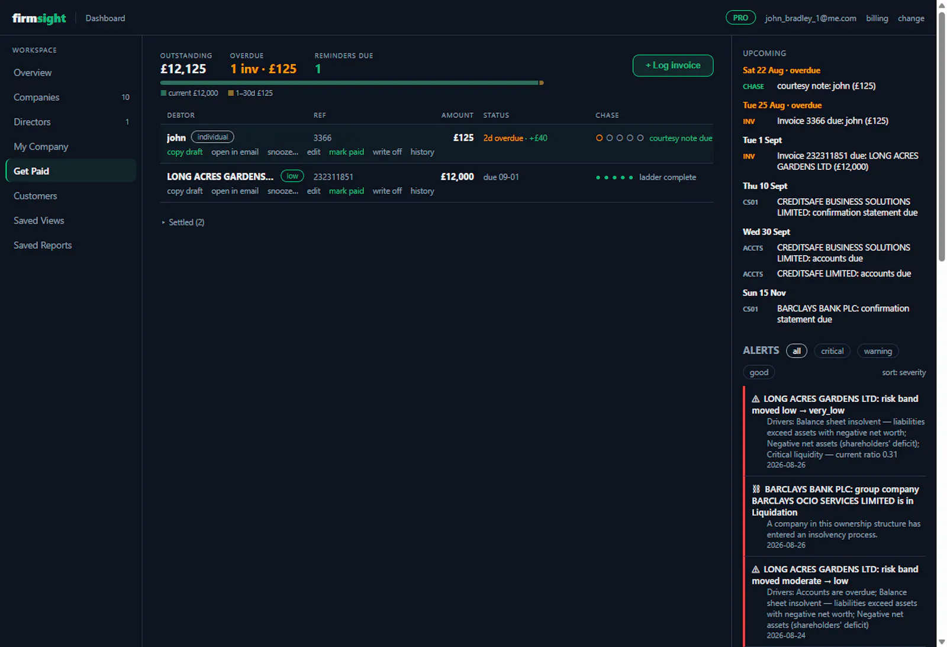Filter alerts by warning
Screen dimensions: 947x647
click(878, 351)
